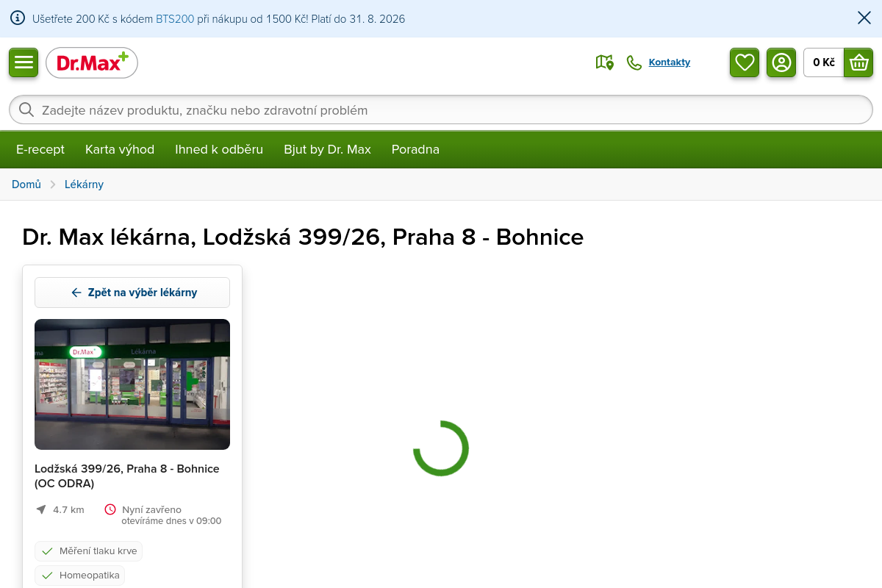Close the promo banner with X
The image size is (882, 588).
coord(864,18)
